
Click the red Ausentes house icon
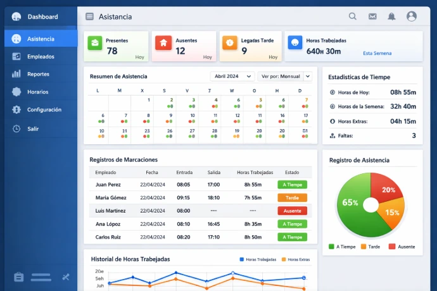coord(163,43)
